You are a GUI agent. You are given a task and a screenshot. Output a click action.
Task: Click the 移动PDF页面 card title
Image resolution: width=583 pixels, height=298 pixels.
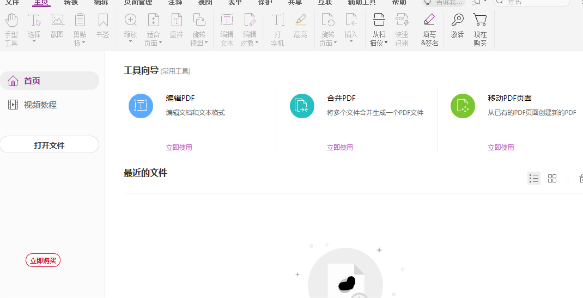click(x=510, y=98)
